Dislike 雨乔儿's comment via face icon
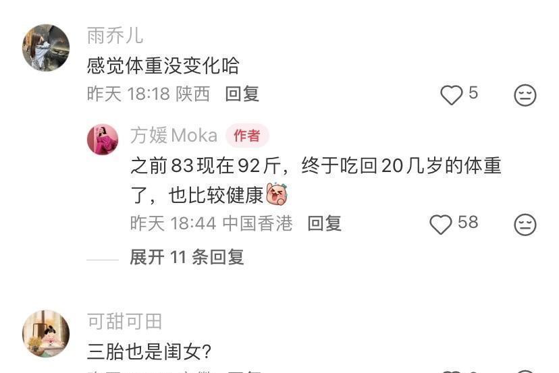This screenshot has width=559, height=373. [525, 95]
